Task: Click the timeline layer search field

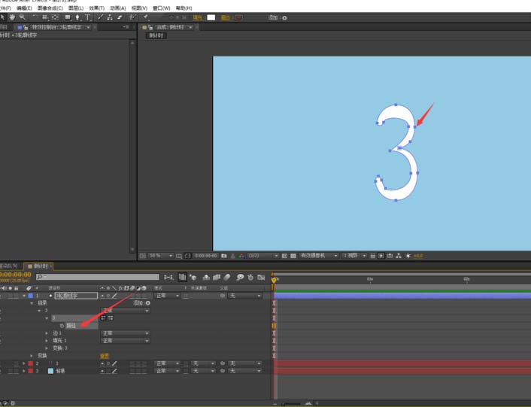Action: click(98, 278)
